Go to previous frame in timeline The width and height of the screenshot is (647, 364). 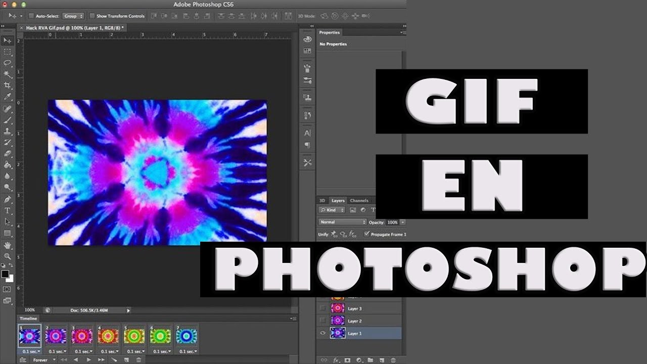click(x=76, y=360)
